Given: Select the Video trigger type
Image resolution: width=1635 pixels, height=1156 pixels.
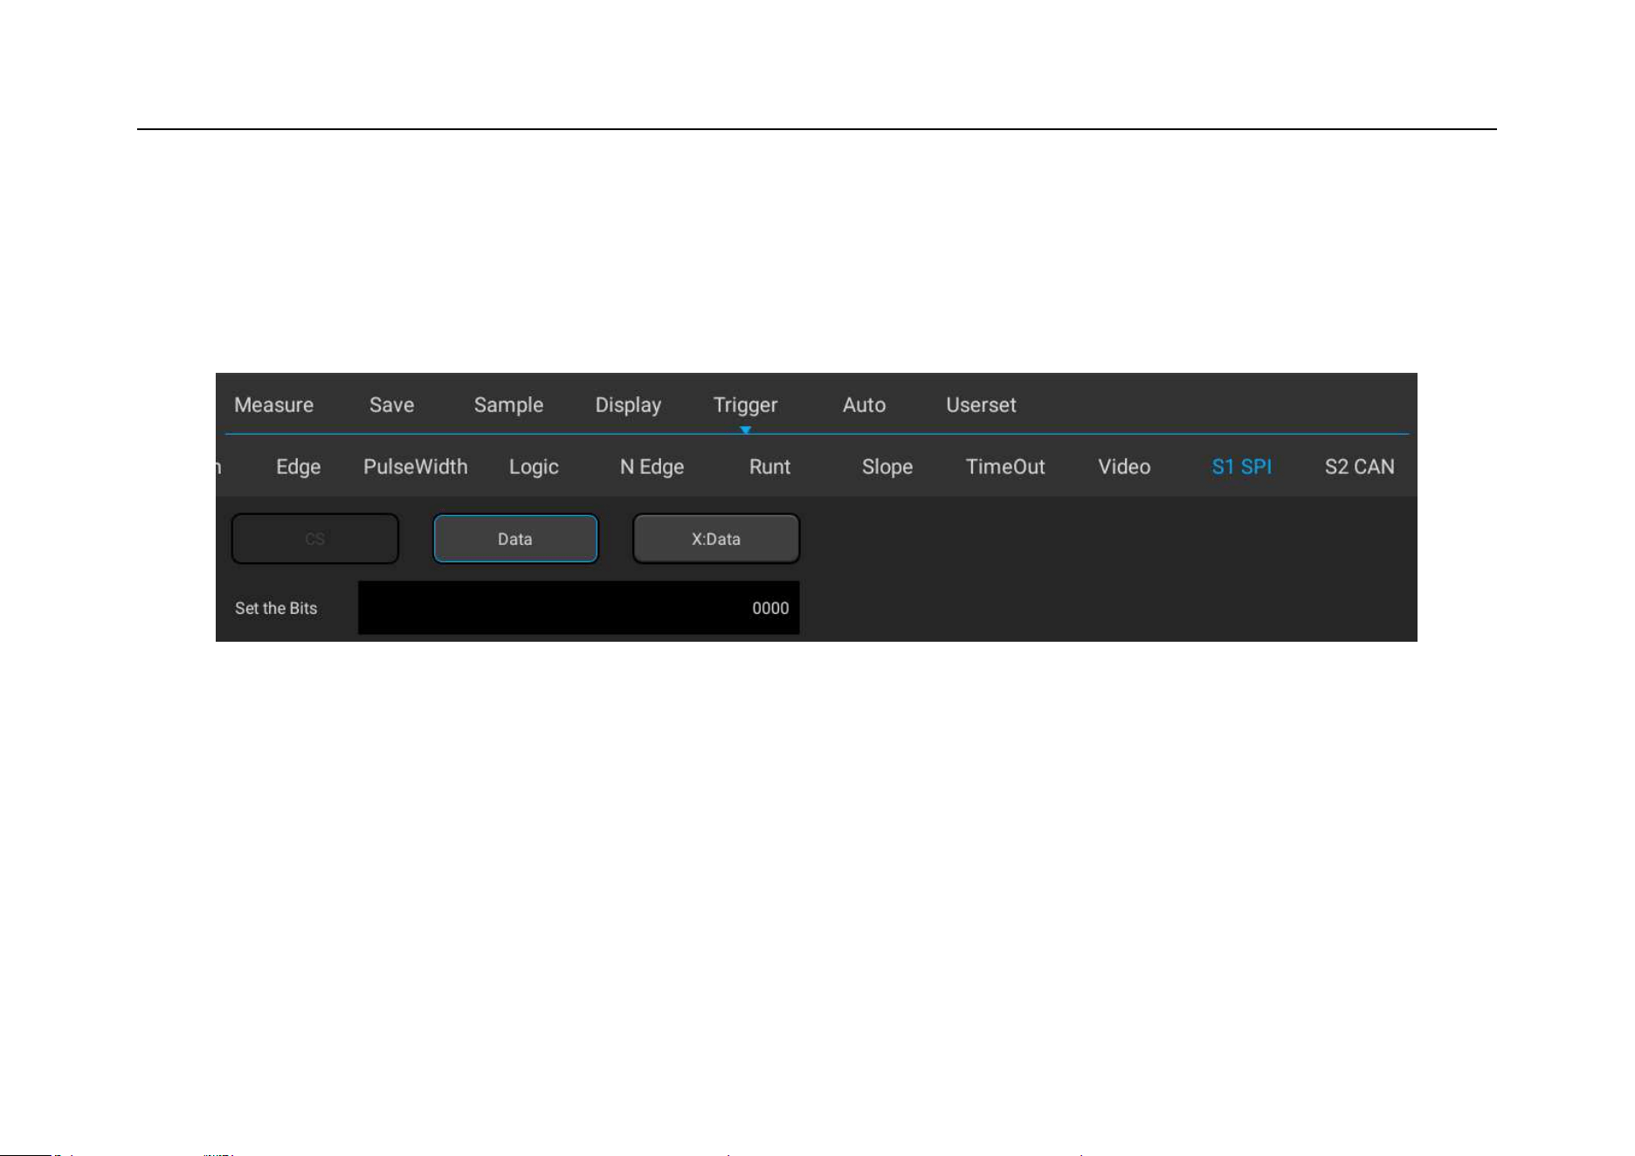Looking at the screenshot, I should click(1124, 467).
